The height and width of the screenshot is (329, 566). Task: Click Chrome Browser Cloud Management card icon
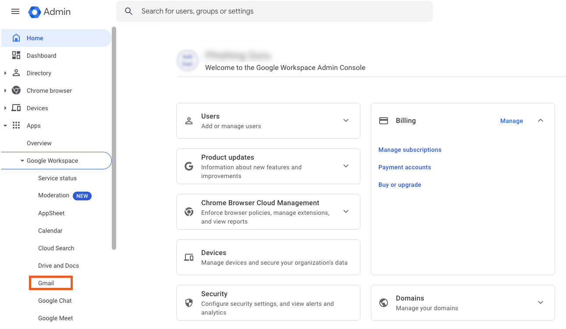click(x=189, y=212)
